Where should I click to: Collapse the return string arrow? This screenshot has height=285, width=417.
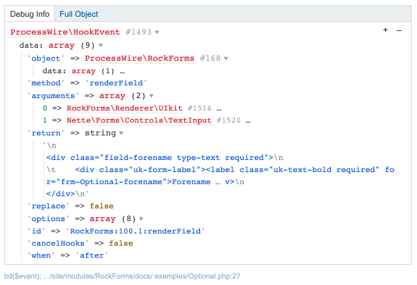(x=121, y=133)
